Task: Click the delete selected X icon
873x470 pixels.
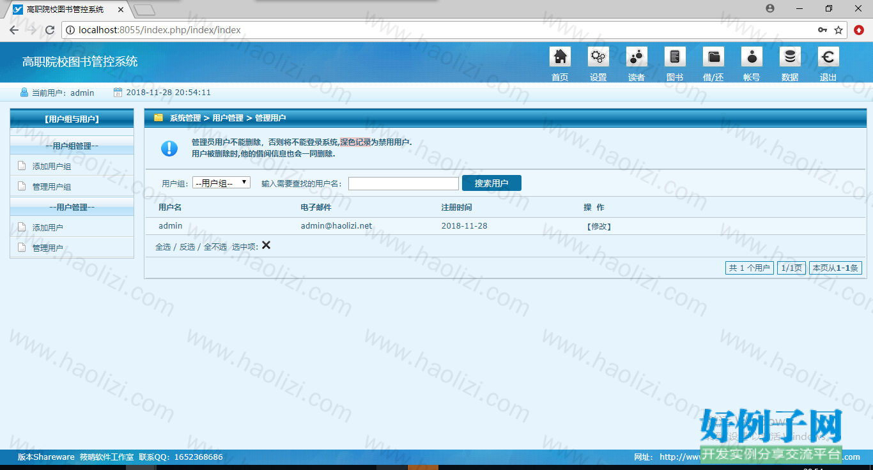Action: tap(266, 245)
